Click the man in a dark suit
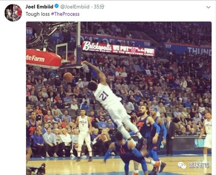The height and width of the screenshot is (175, 216). (x=170, y=136)
